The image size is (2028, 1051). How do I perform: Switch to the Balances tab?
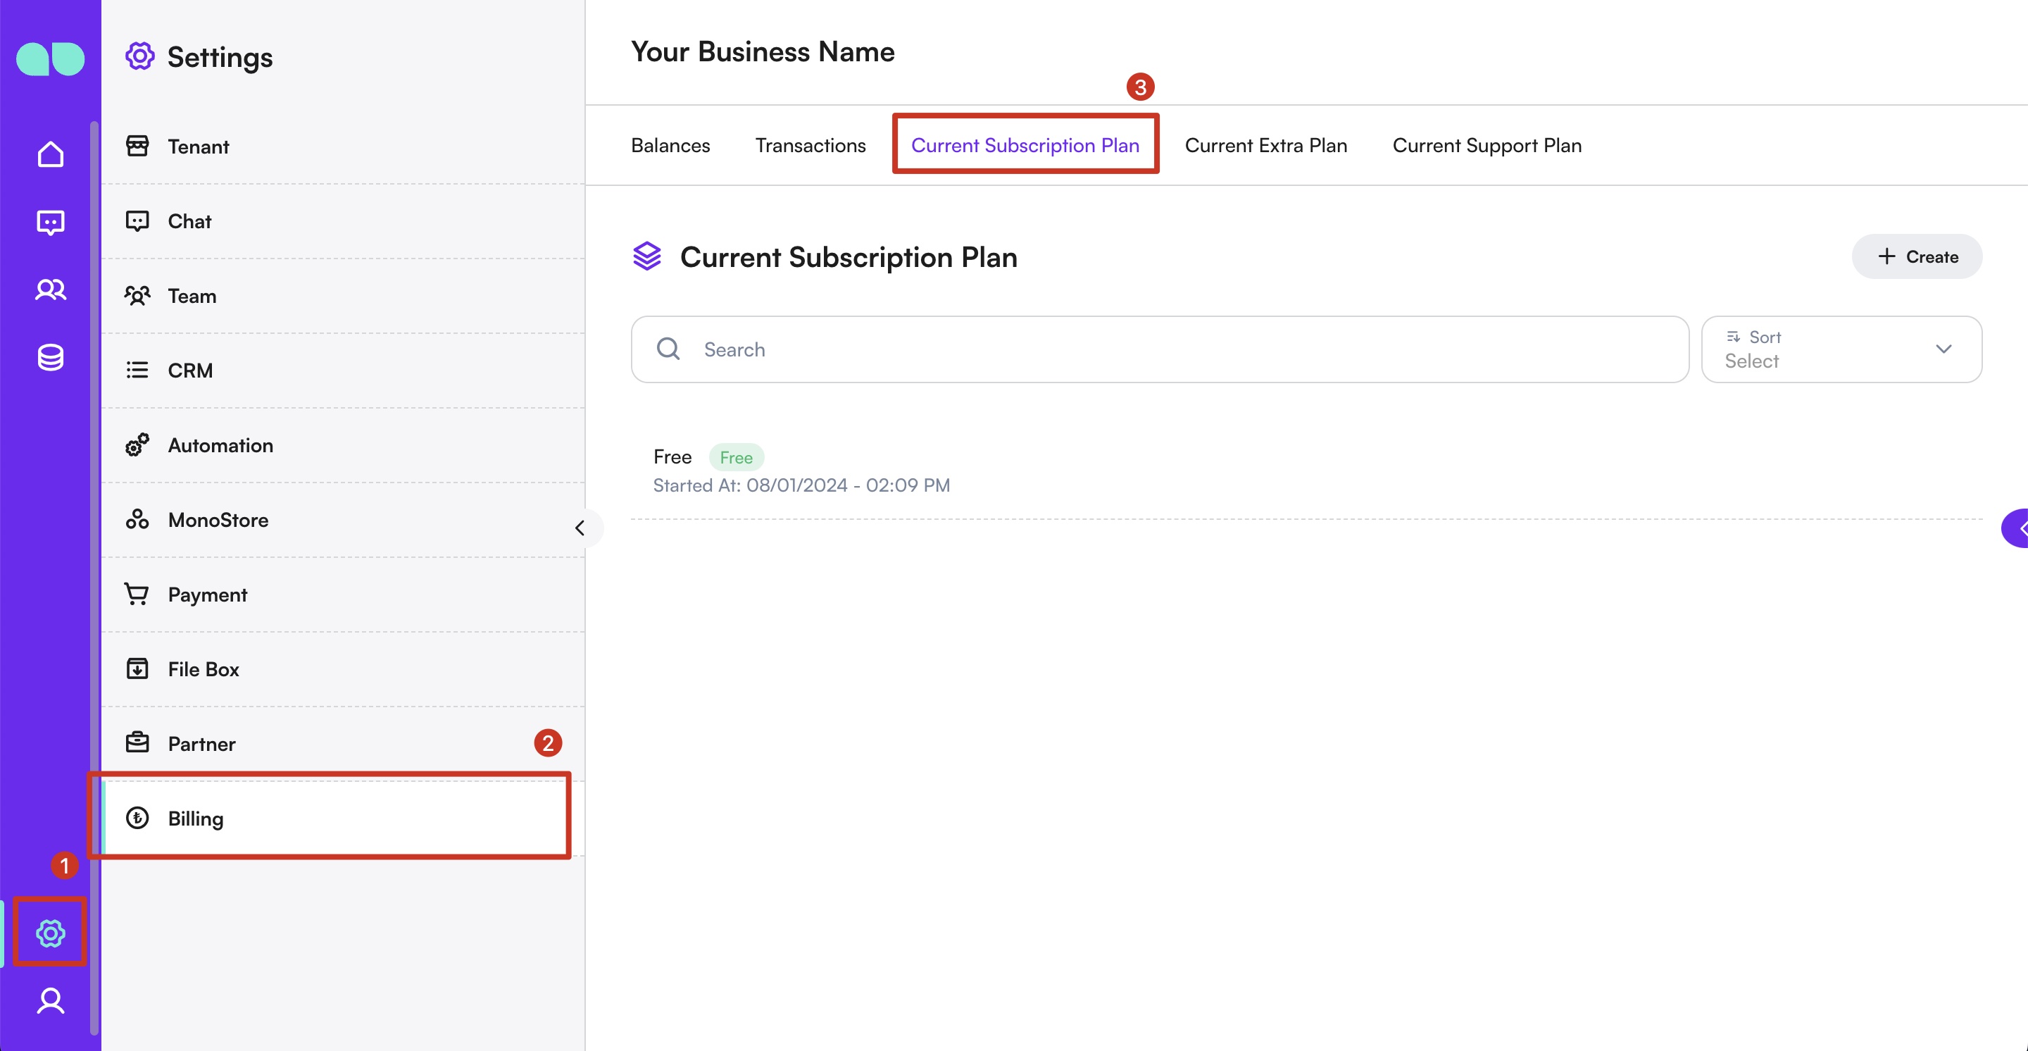[670, 145]
